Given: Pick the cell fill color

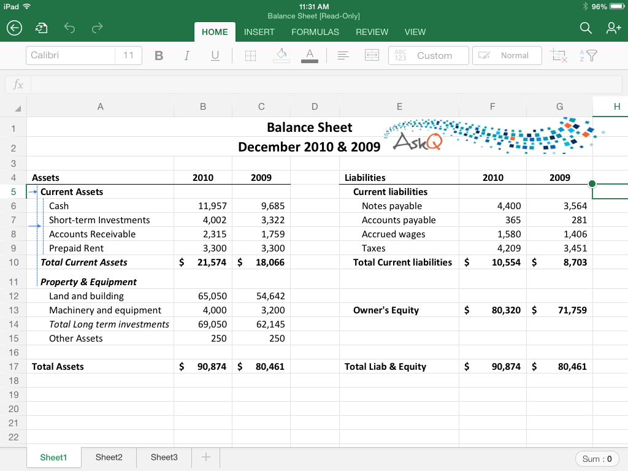Looking at the screenshot, I should (x=281, y=56).
